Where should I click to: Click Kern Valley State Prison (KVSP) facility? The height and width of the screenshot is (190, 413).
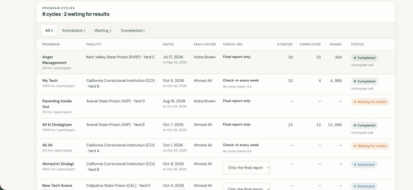pos(120,57)
